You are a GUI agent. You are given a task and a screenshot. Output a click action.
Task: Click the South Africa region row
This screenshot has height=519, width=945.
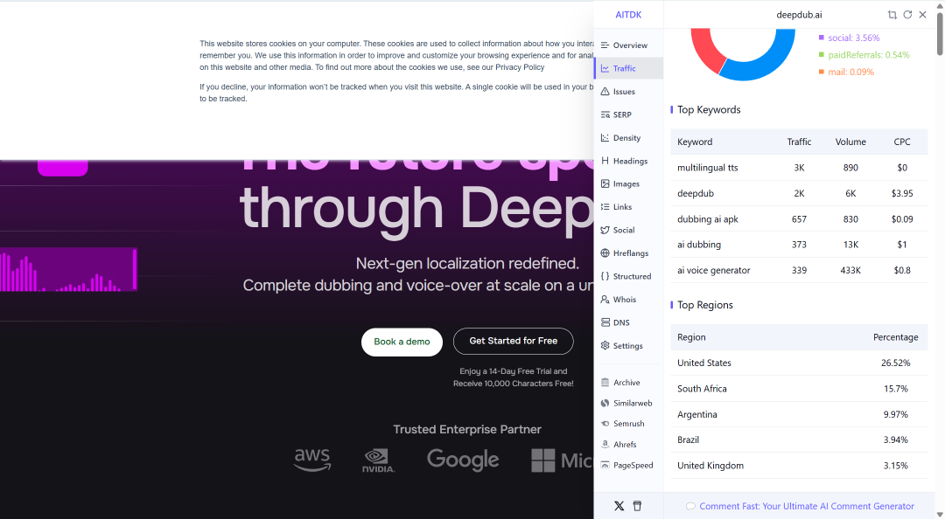799,388
